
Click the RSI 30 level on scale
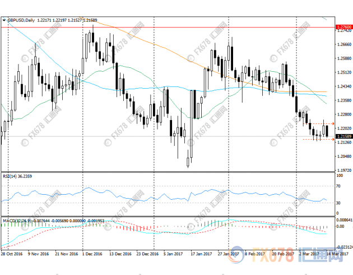pos(338,202)
